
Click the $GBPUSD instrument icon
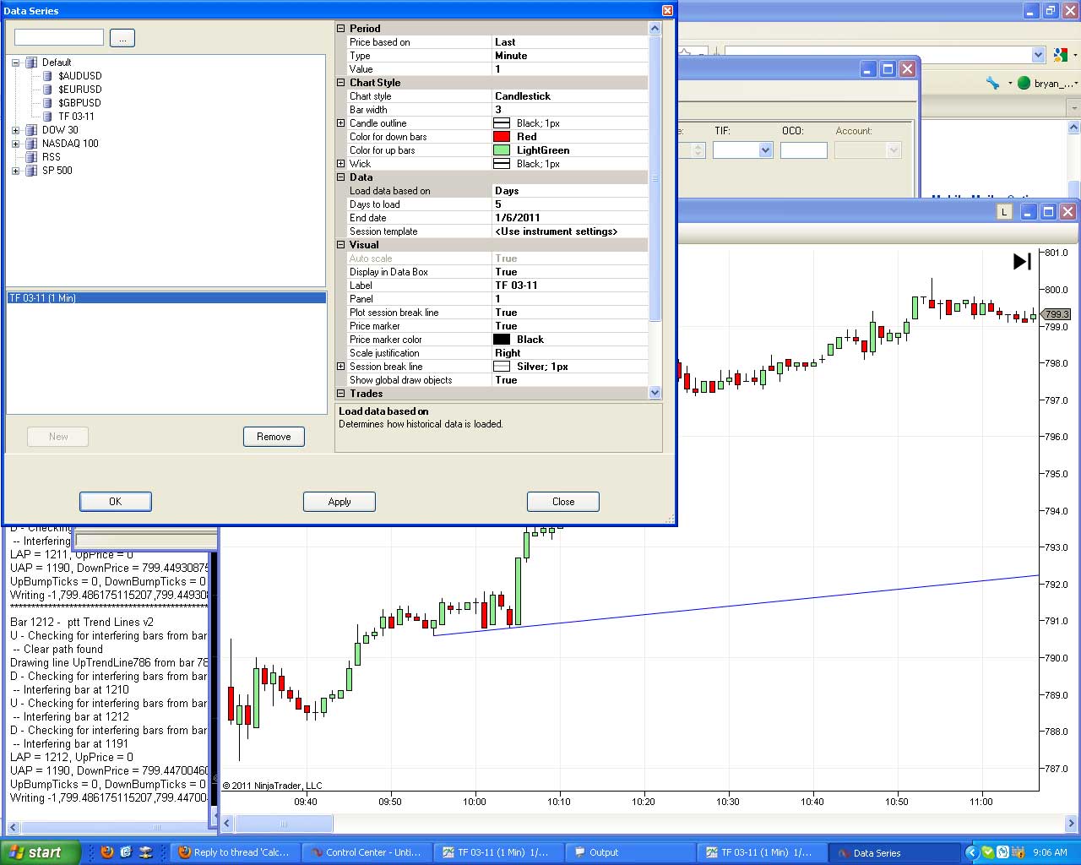[x=48, y=103]
